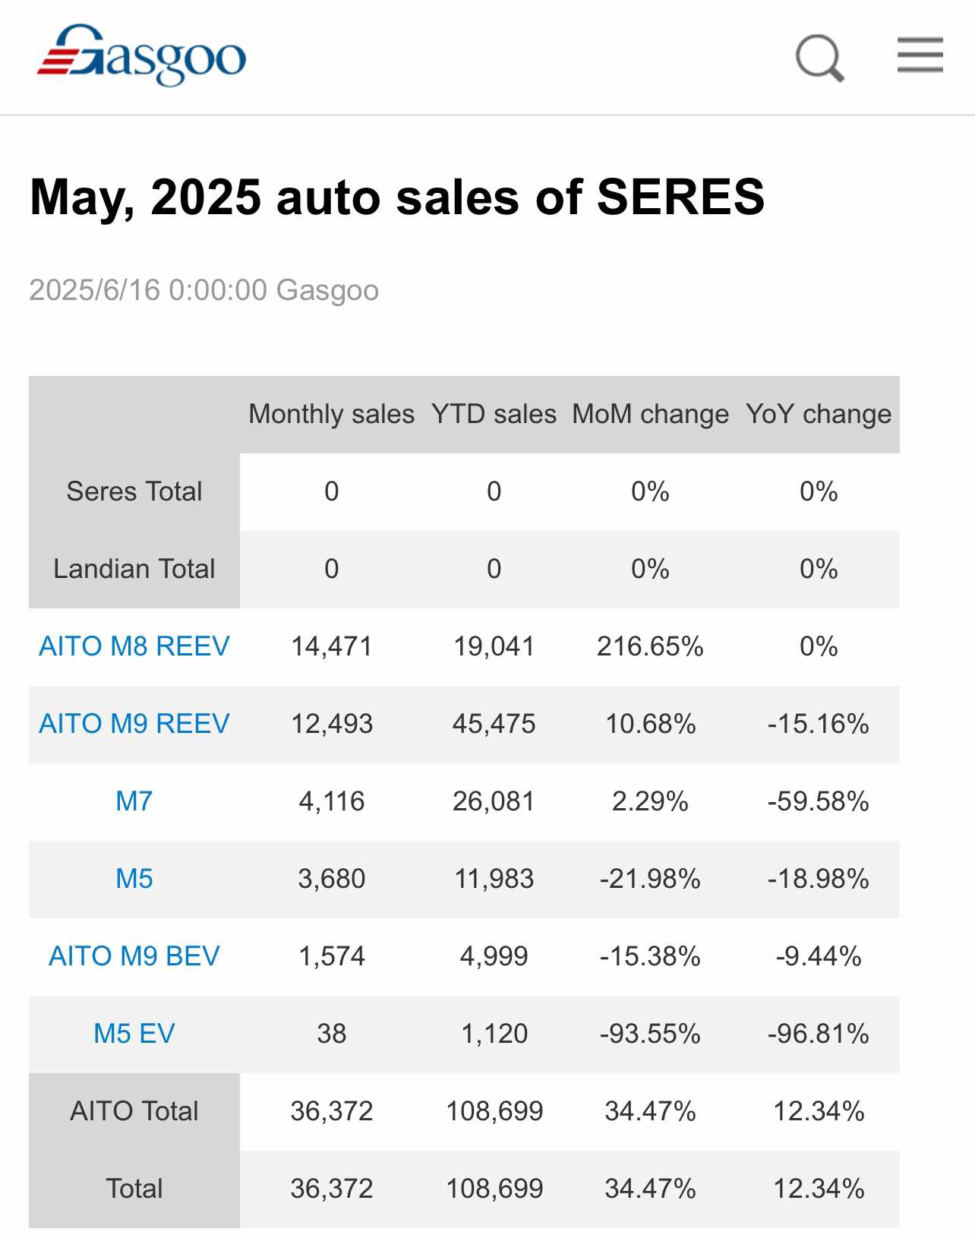Open the M5 EV model link
Viewport: 975px width, 1235px height.
(134, 1034)
